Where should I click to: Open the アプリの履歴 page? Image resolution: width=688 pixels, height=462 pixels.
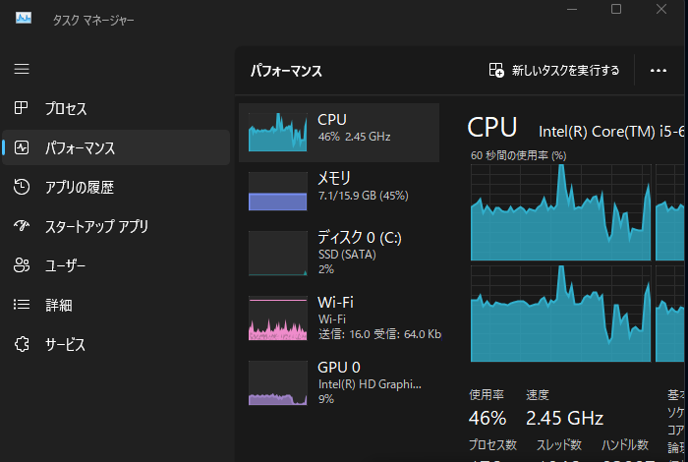(x=116, y=187)
